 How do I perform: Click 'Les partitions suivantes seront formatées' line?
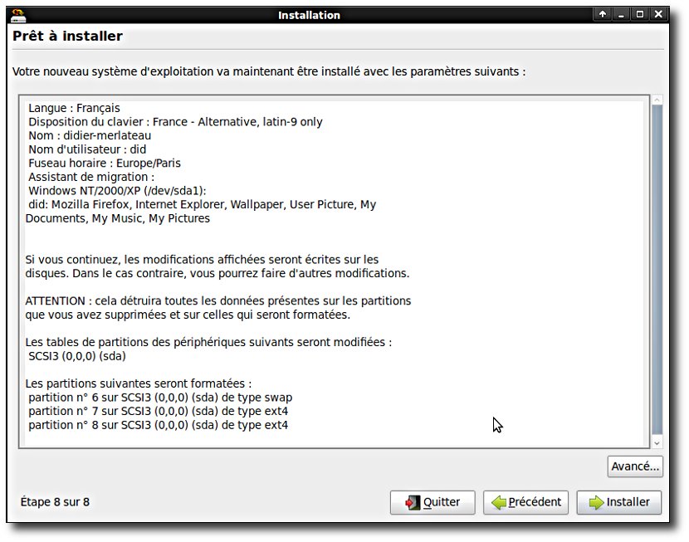(139, 383)
